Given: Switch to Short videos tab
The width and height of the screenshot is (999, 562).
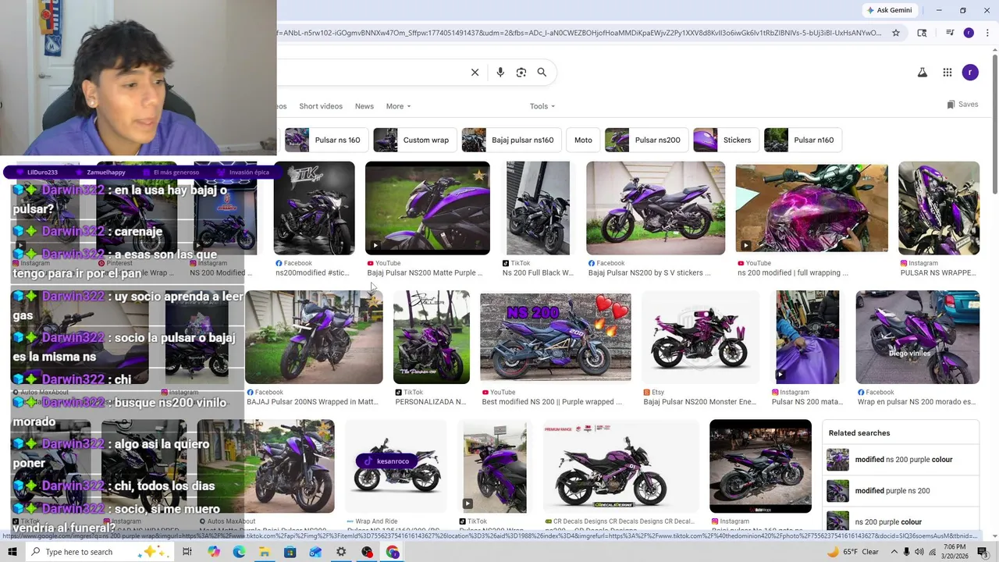Looking at the screenshot, I should [x=321, y=106].
